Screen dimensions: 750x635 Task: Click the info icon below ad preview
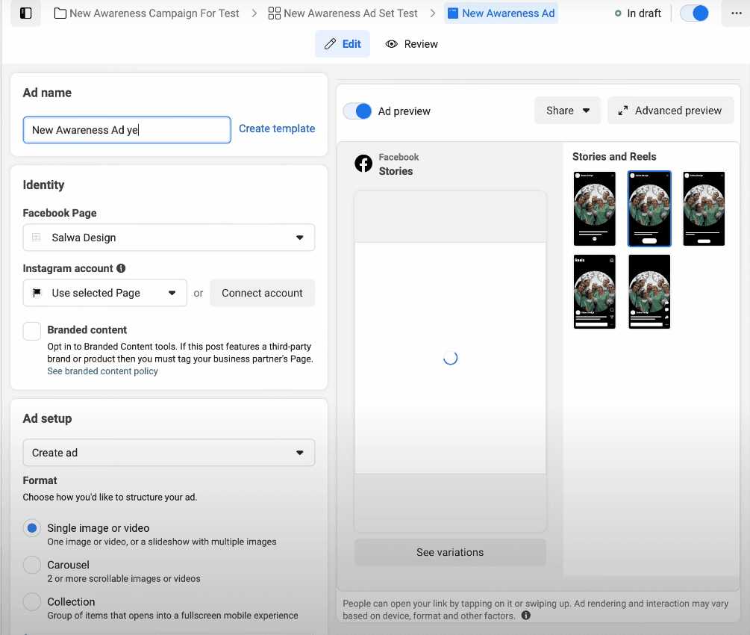coord(526,616)
